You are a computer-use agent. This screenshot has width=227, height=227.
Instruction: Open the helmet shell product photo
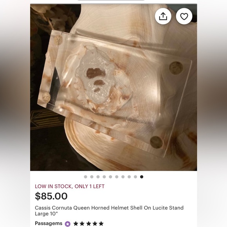point(113,87)
